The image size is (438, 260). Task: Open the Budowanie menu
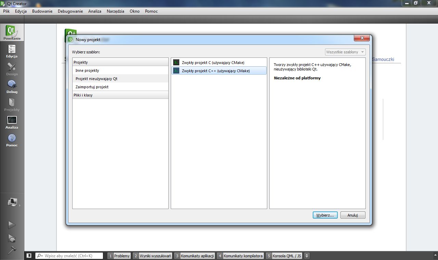point(42,11)
